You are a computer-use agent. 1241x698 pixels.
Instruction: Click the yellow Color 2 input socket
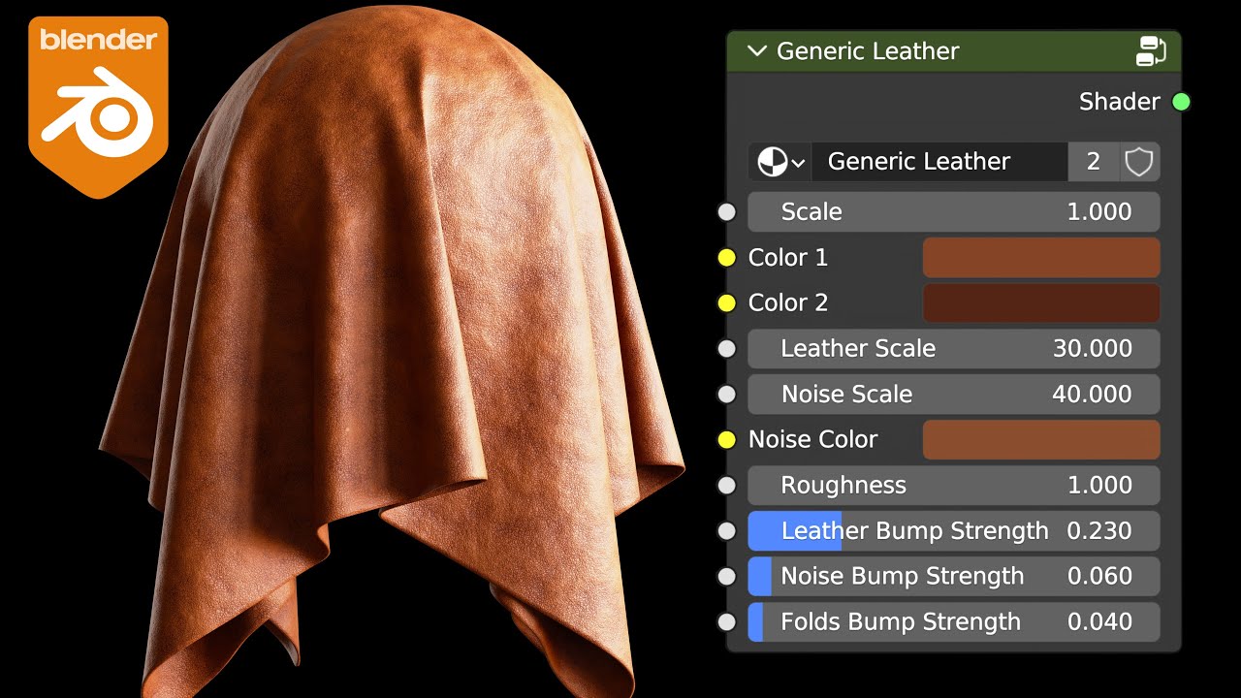coord(727,303)
